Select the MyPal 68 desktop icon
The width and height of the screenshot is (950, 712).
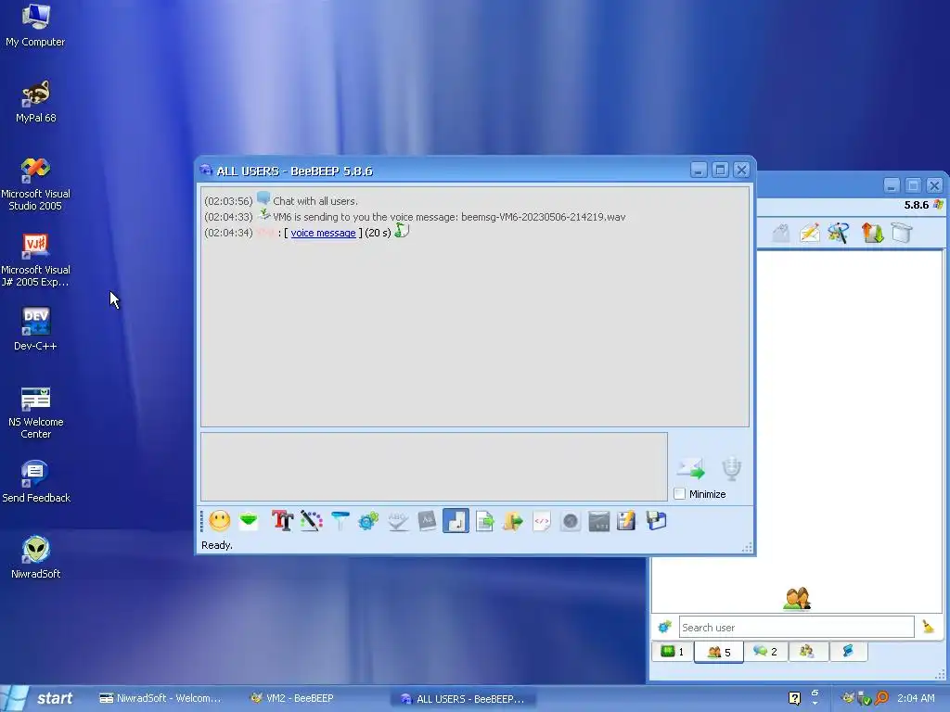tap(36, 101)
